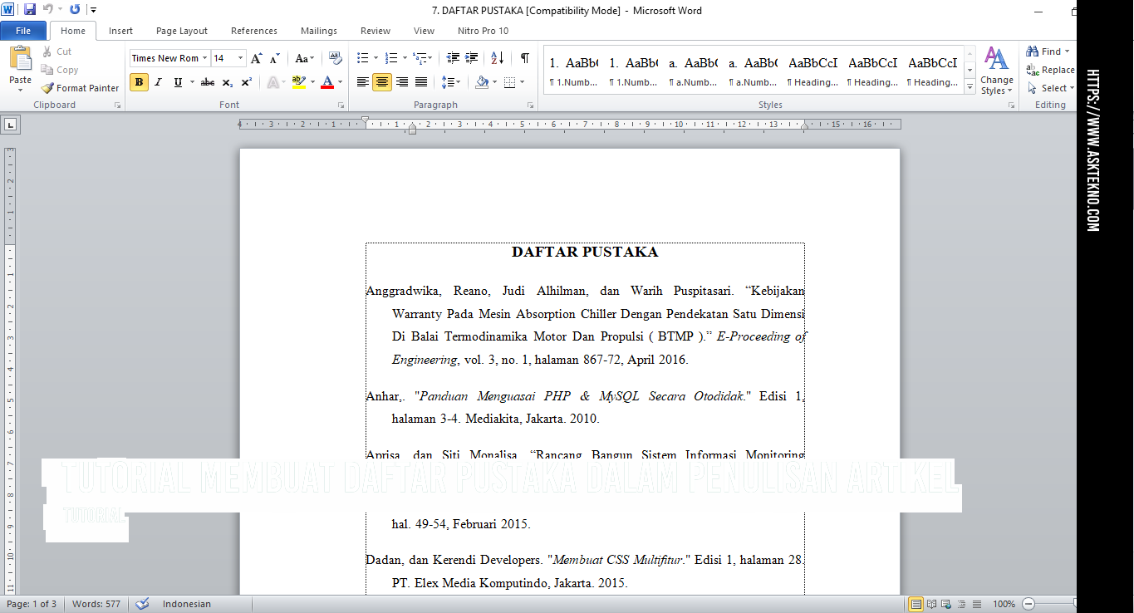Image resolution: width=1134 pixels, height=613 pixels.
Task: Expand the Styles gallery More button
Action: [970, 87]
